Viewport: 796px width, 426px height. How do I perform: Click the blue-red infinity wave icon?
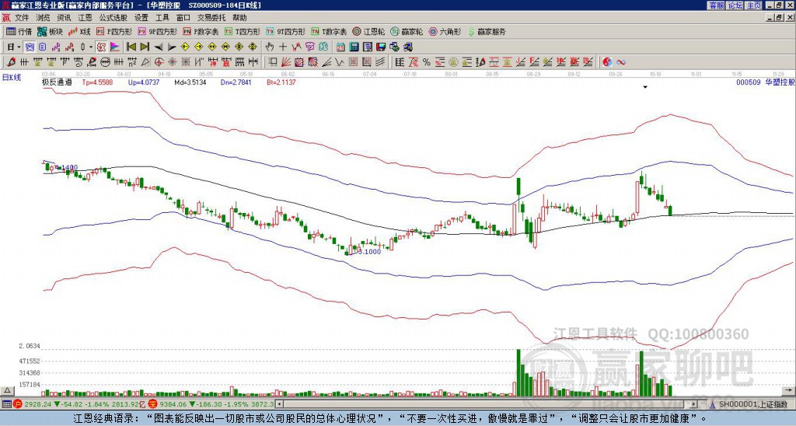(621, 62)
